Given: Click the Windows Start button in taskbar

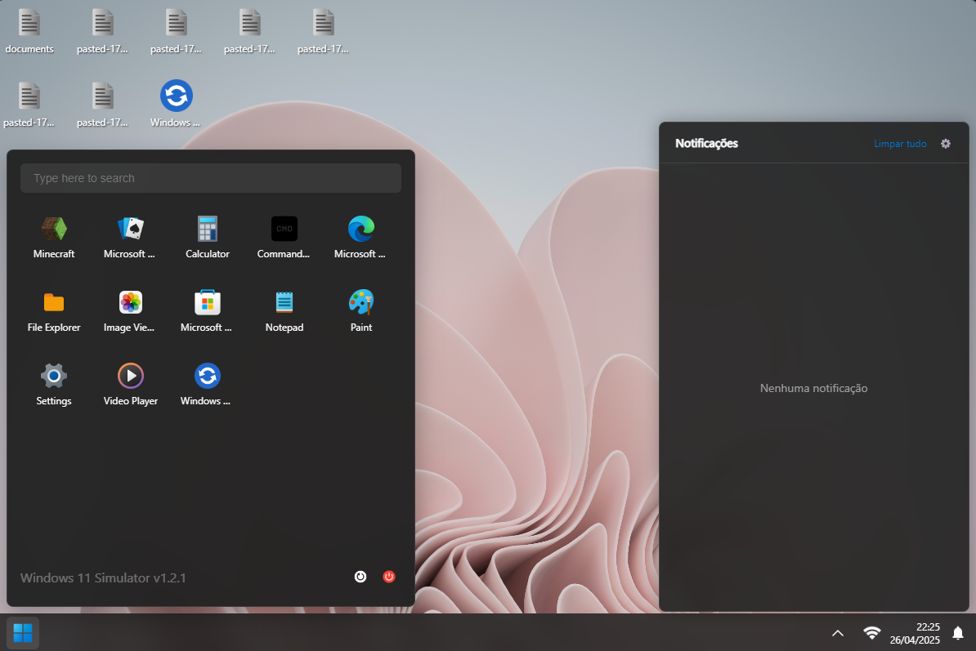Looking at the screenshot, I should point(23,633).
